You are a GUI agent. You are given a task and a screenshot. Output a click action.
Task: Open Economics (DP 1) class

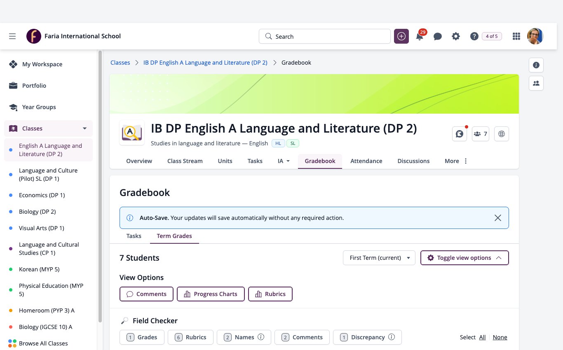[49, 195]
